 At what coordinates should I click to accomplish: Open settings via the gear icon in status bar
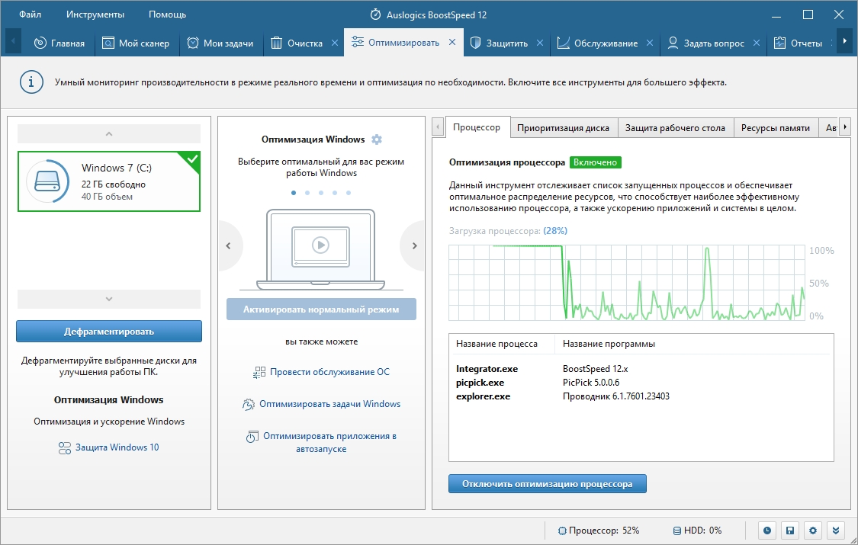[813, 531]
